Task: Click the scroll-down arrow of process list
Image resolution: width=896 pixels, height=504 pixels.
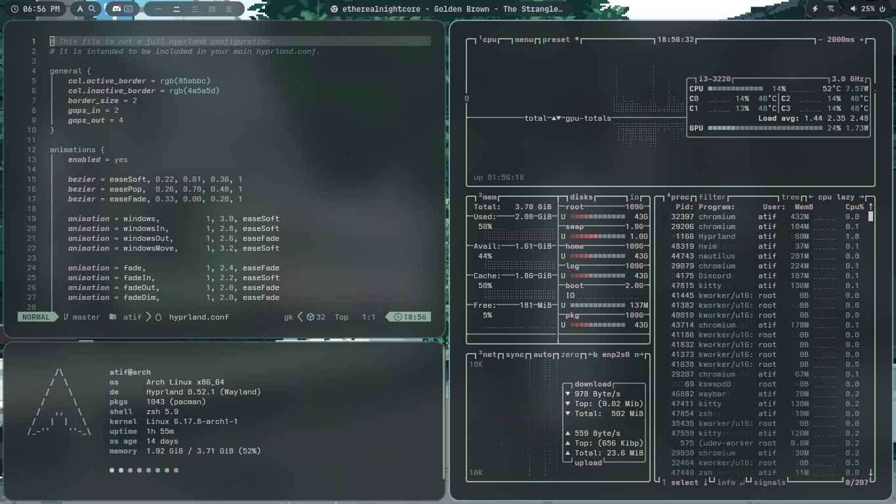Action: click(x=871, y=472)
